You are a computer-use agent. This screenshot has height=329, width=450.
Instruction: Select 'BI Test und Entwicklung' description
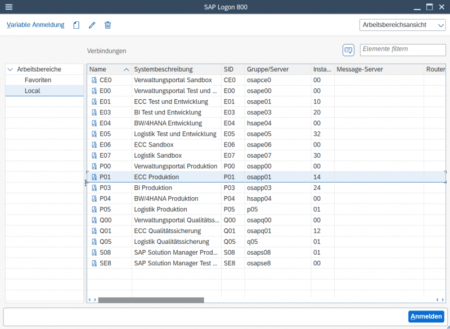[x=168, y=112]
